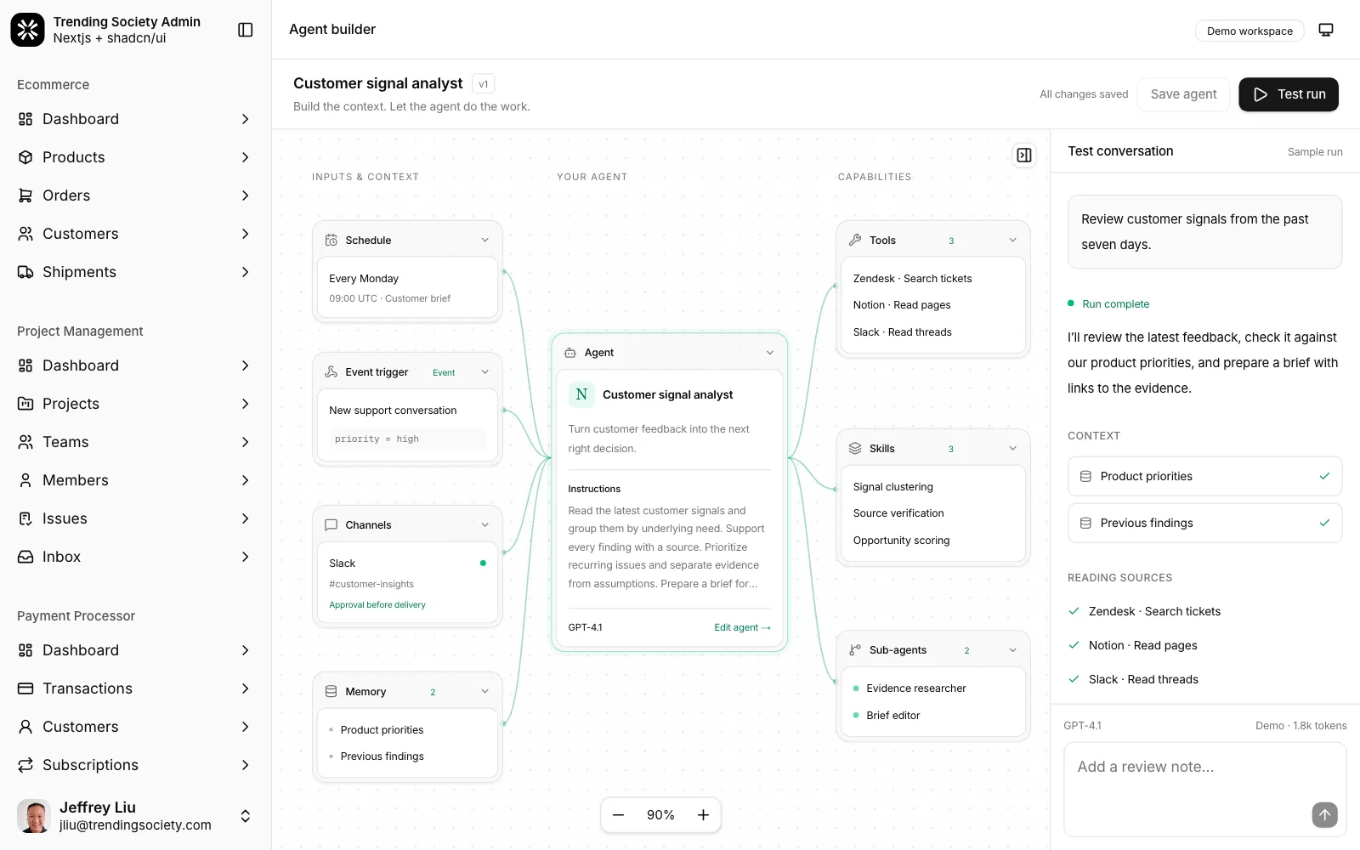Click the Approval before delivery link
The image size is (1360, 850).
[x=377, y=605]
